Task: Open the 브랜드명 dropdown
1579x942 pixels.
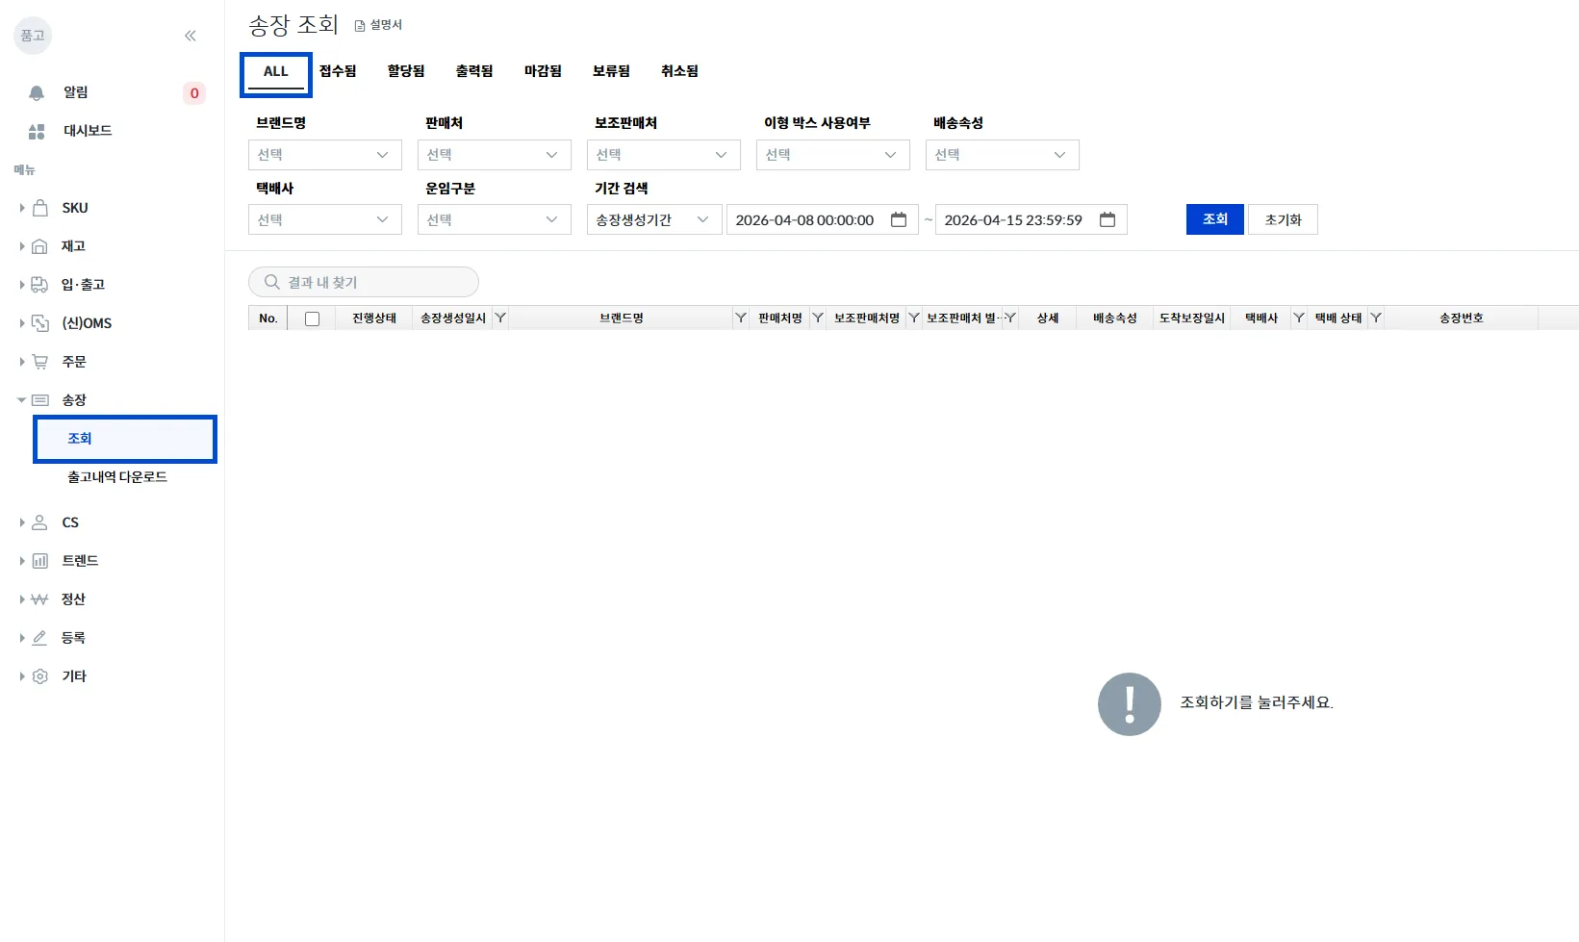Action: click(325, 155)
